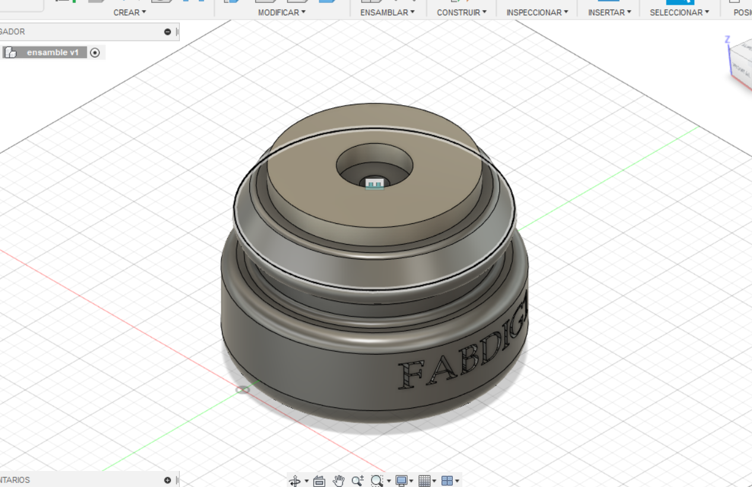Image resolution: width=752 pixels, height=487 pixels.
Task: Expand the CONSTRUIR menu
Action: point(462,12)
